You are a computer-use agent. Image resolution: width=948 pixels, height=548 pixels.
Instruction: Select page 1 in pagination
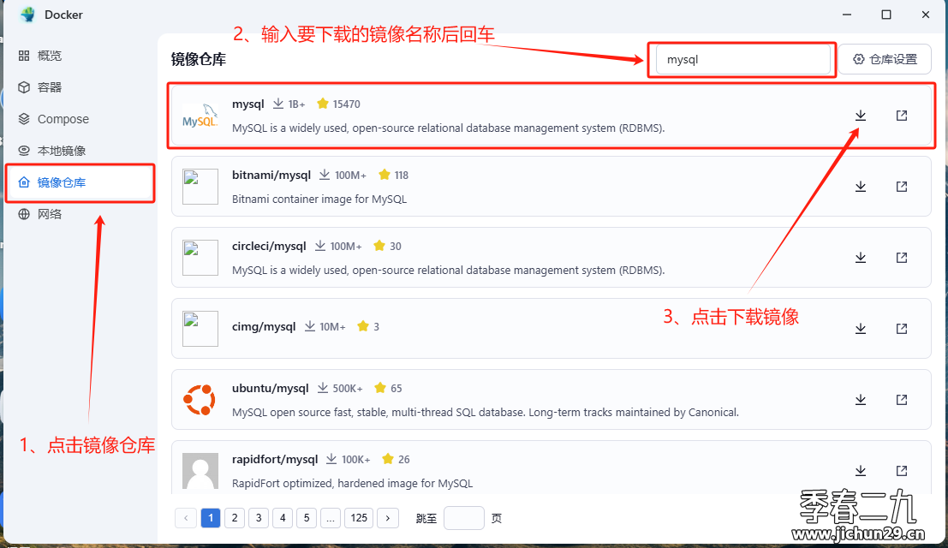click(x=211, y=518)
